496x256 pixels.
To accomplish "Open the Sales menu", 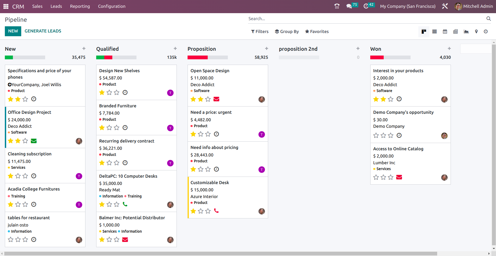I will tap(37, 6).
